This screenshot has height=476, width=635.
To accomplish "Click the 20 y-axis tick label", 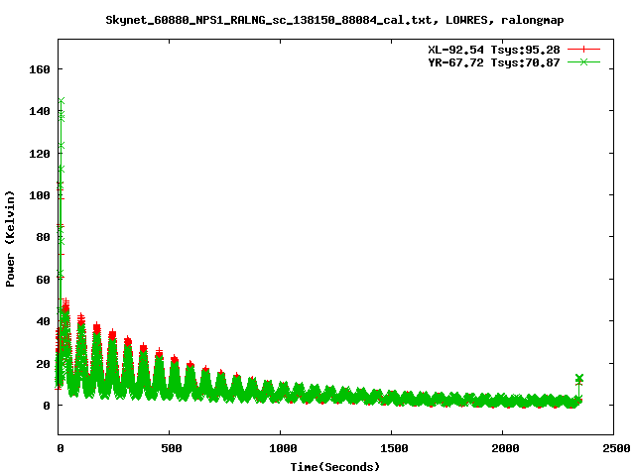I will tap(43, 364).
